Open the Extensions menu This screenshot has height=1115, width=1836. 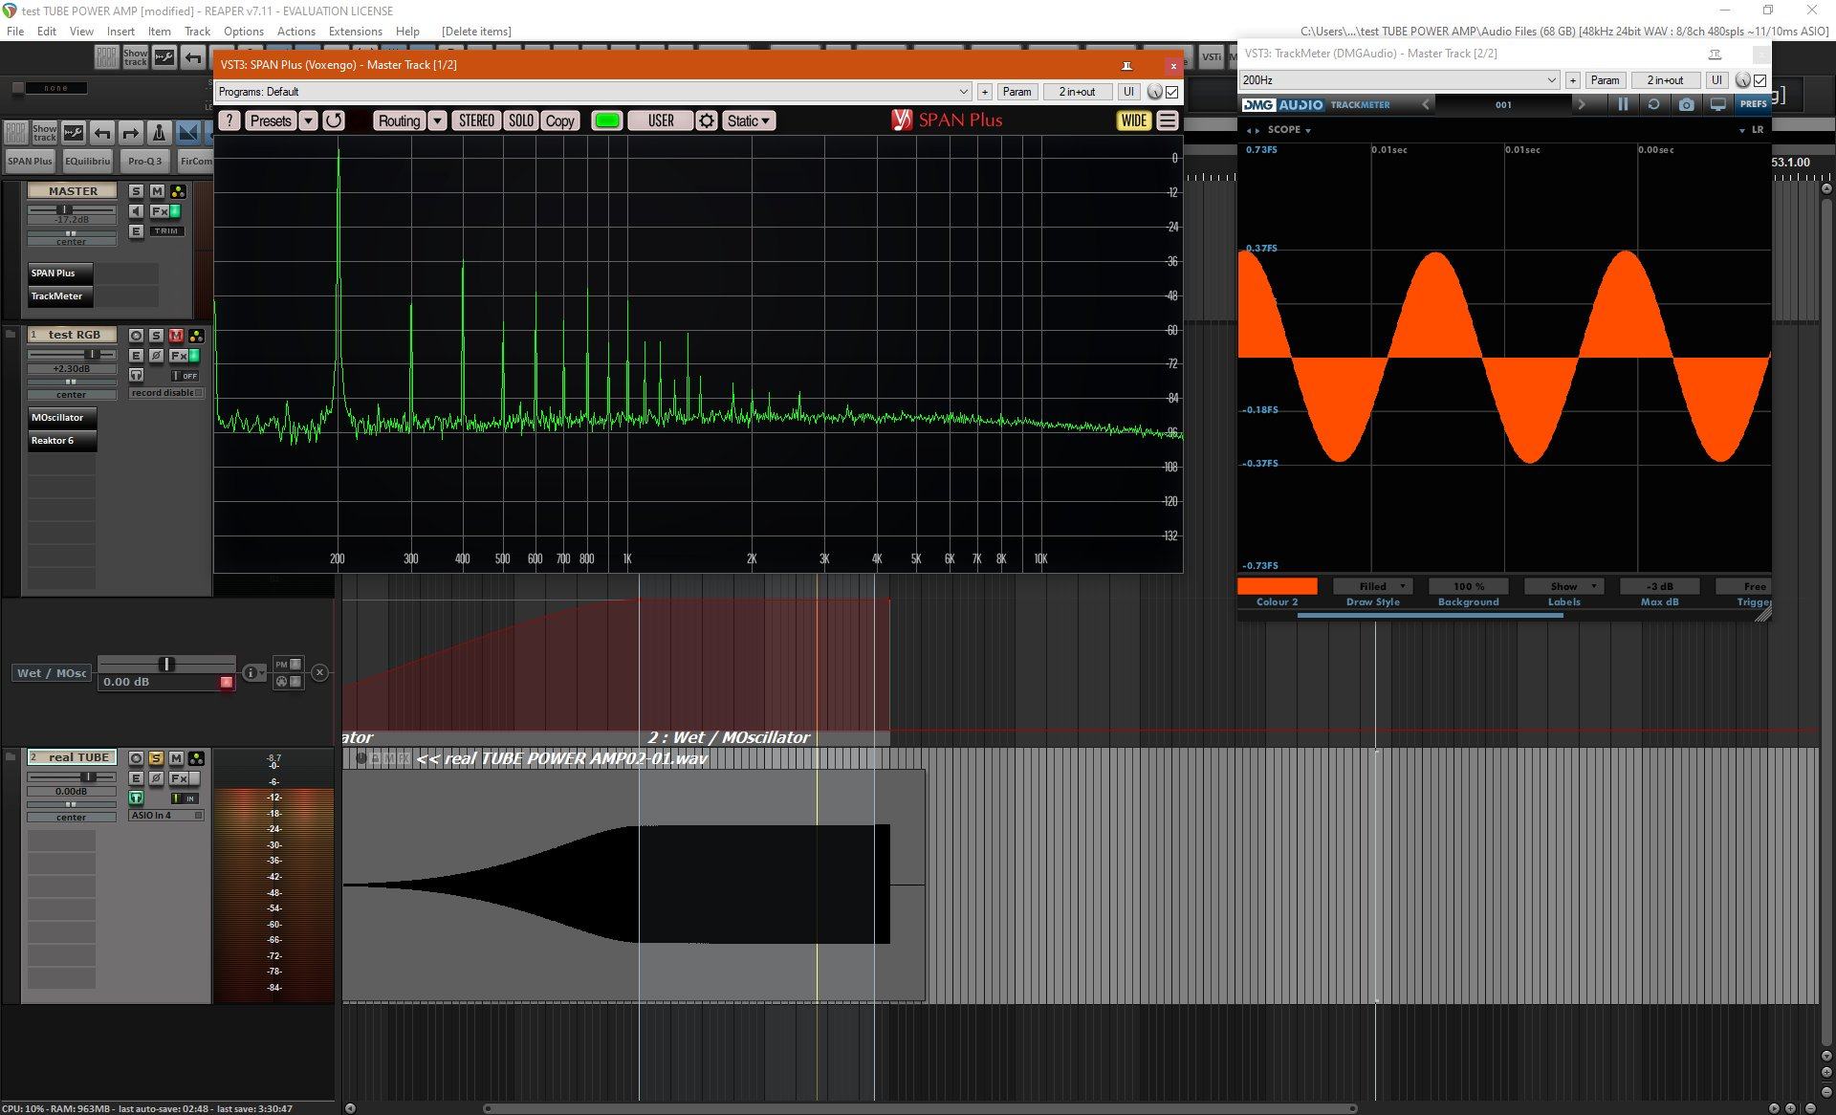pos(355,31)
